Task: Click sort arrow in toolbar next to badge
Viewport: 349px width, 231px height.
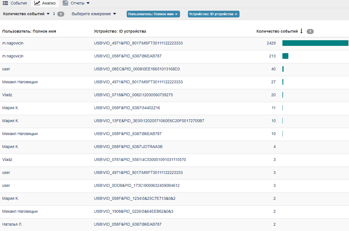Action: point(54,14)
